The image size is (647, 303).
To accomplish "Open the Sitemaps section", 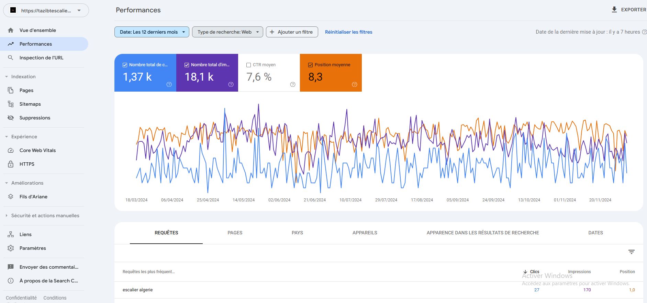I will [x=30, y=104].
